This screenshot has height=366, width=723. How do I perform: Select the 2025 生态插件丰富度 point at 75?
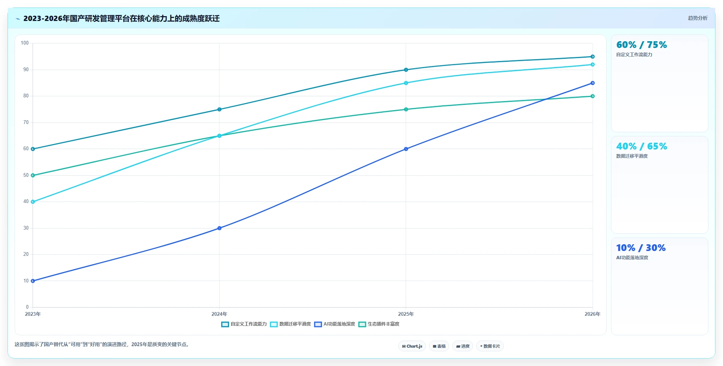(x=406, y=109)
